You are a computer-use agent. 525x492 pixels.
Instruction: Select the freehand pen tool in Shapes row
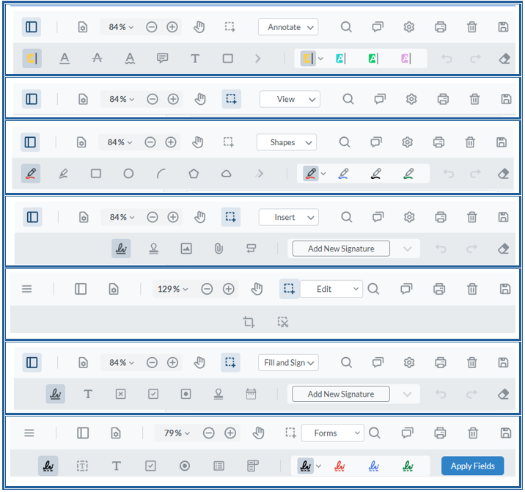[x=31, y=174]
